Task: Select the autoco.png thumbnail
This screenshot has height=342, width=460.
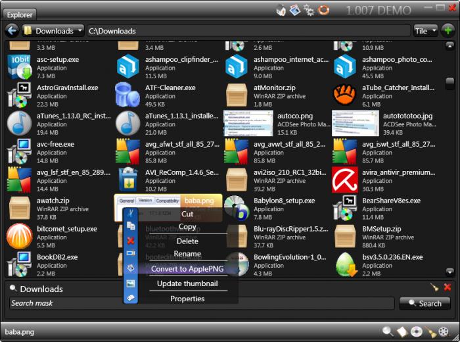Action: [248, 123]
